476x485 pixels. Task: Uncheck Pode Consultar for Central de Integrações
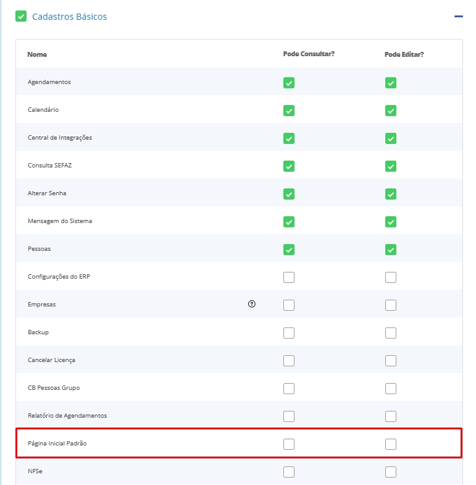[x=289, y=138]
